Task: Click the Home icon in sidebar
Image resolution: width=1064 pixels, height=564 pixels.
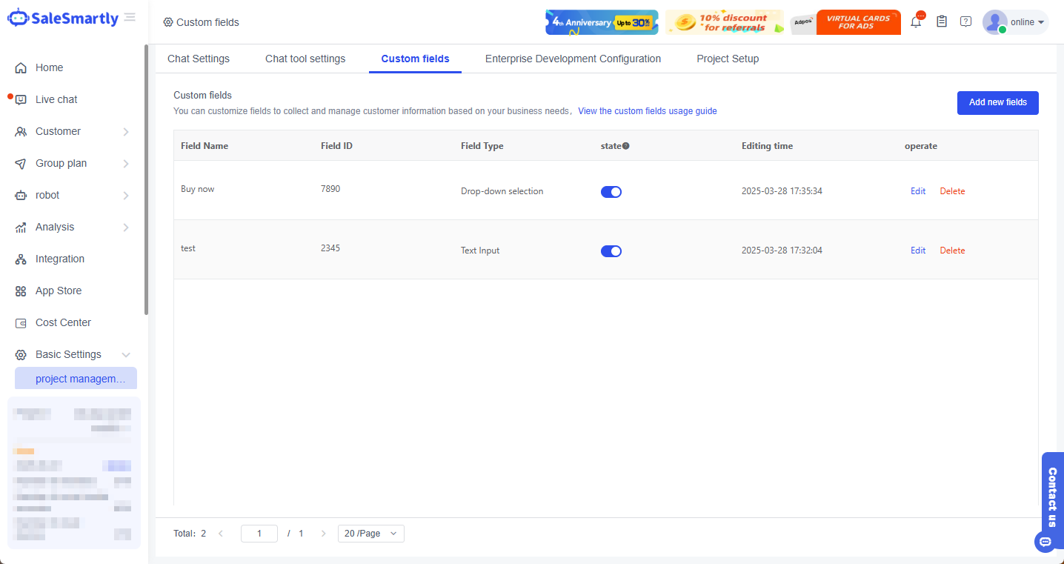Action: (21, 68)
